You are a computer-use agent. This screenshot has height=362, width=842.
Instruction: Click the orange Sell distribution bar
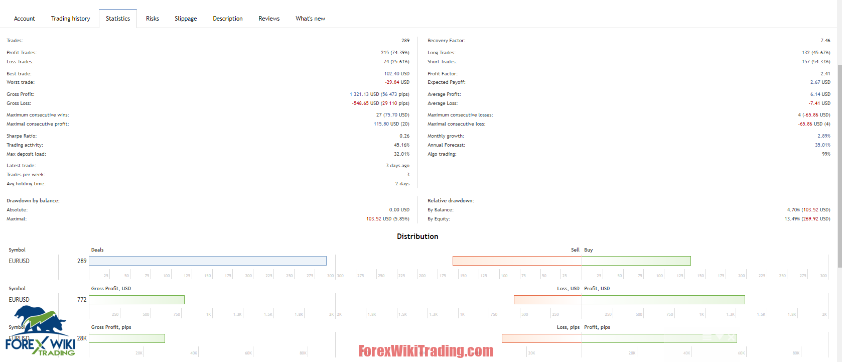517,261
